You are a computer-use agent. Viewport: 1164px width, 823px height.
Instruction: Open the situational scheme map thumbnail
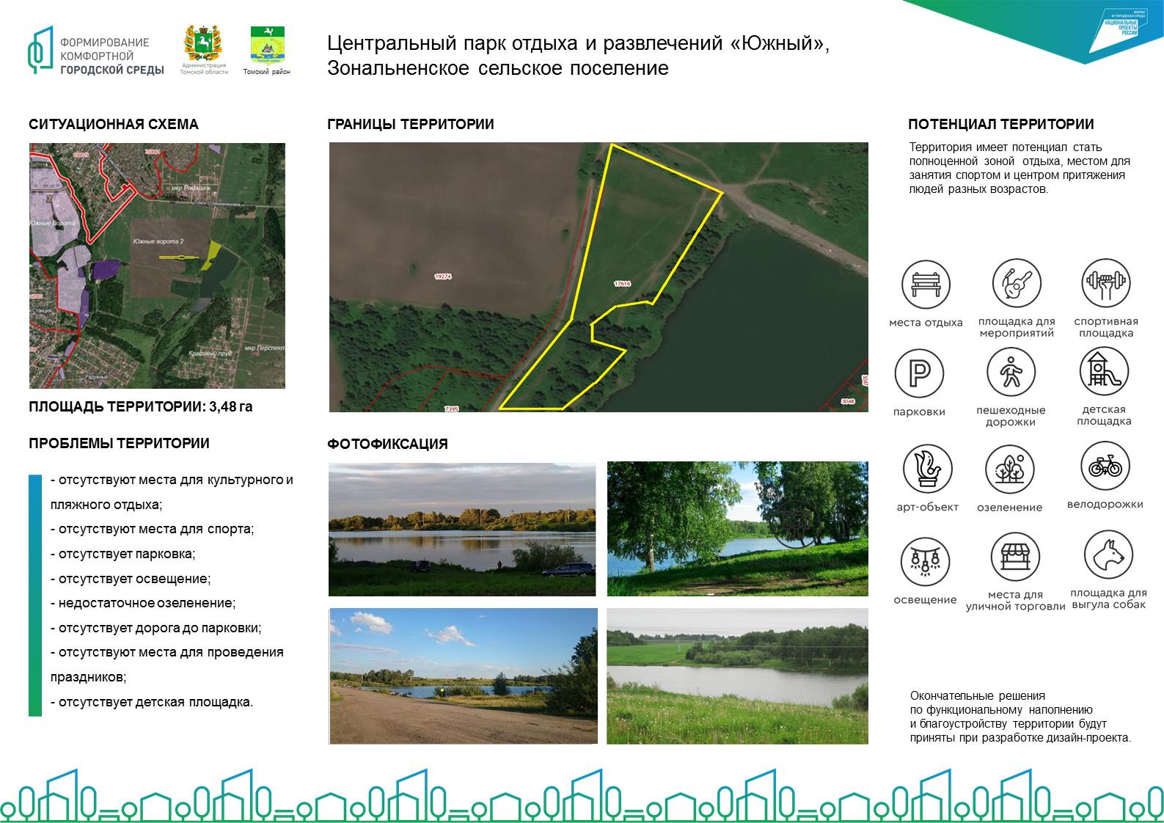pos(157,266)
